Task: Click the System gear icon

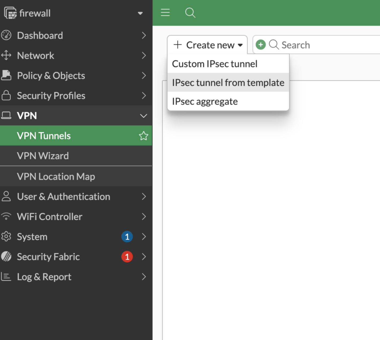Action: pyautogui.click(x=6, y=236)
